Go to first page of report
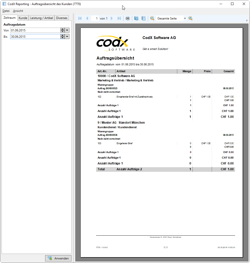Image resolution: width=250 pixels, height=263 pixels. tap(80, 18)
